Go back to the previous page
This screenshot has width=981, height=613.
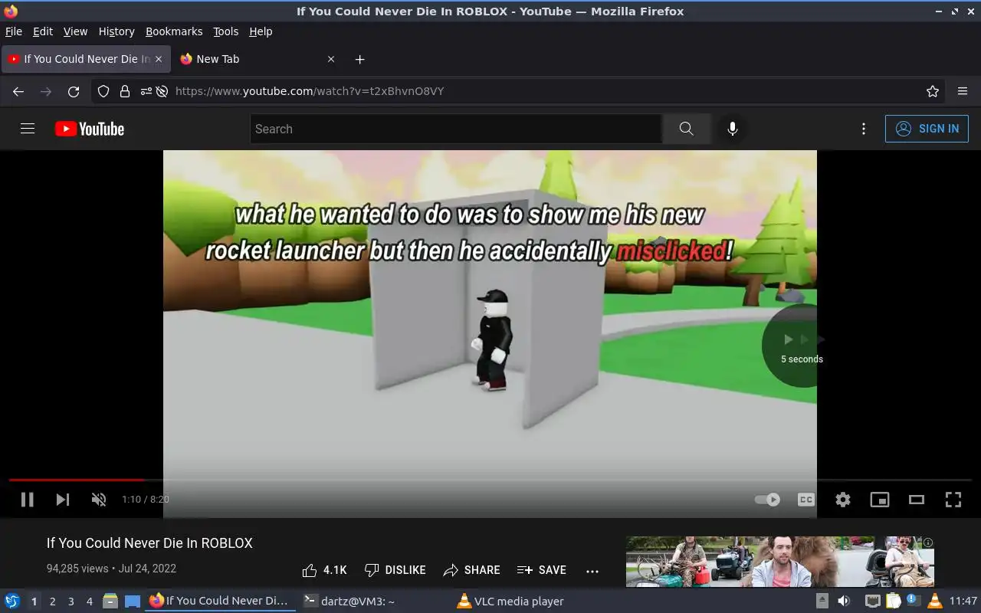[x=18, y=91]
